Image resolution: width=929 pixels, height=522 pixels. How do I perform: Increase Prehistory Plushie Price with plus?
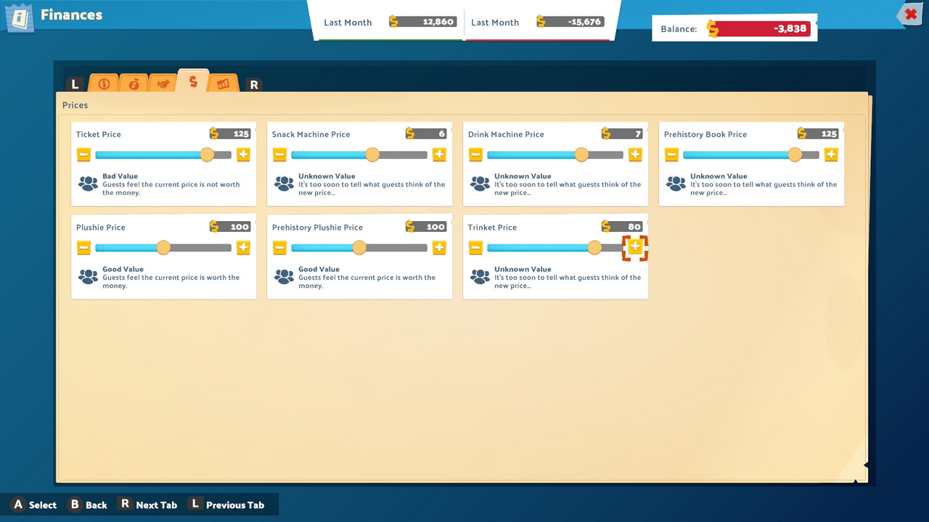pyautogui.click(x=439, y=247)
